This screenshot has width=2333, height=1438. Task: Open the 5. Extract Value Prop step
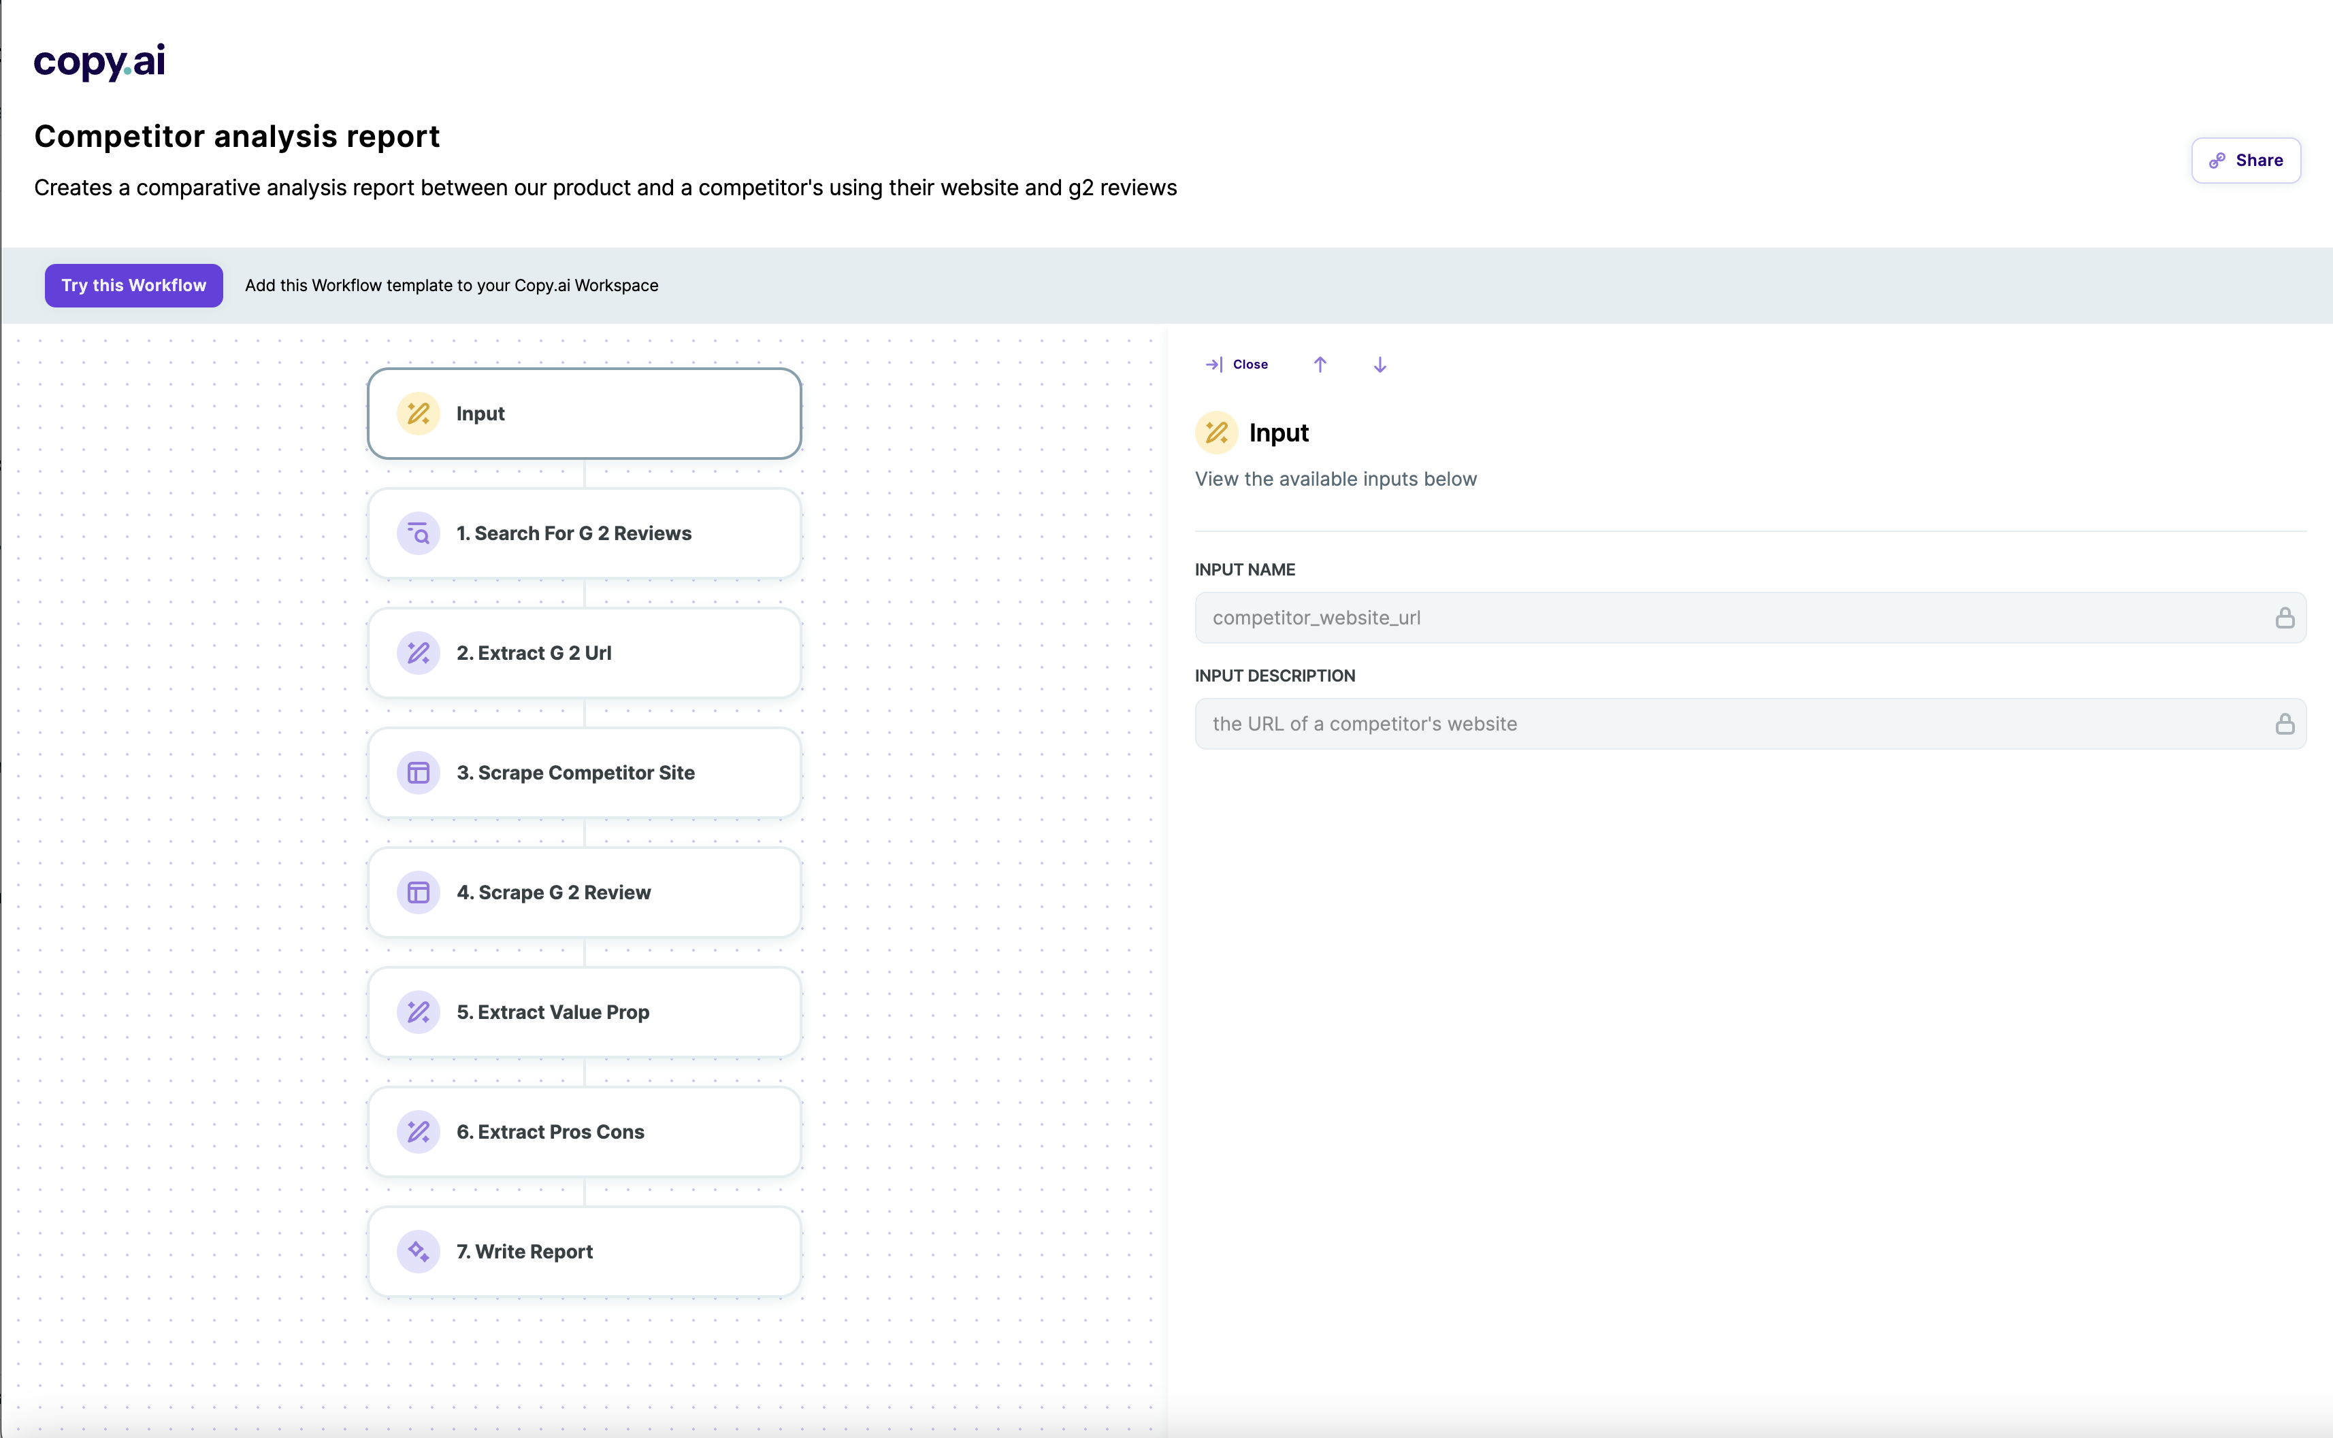pyautogui.click(x=584, y=1013)
